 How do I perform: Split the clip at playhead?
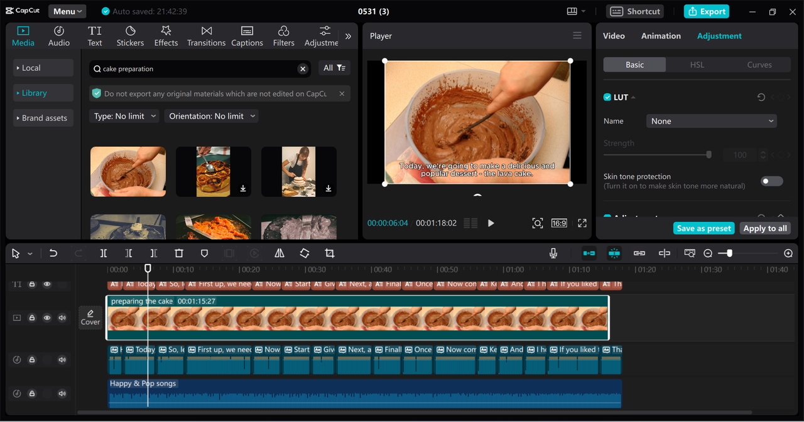click(104, 253)
